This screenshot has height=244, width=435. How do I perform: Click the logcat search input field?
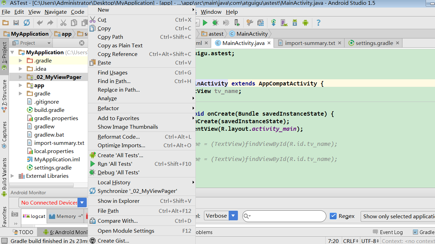pyautogui.click(x=288, y=216)
